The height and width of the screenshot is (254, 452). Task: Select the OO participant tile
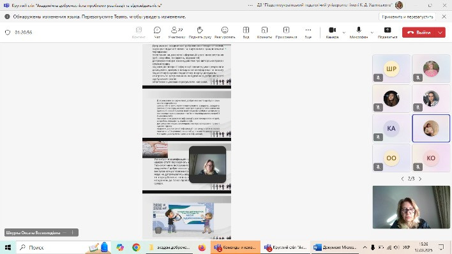click(391, 158)
